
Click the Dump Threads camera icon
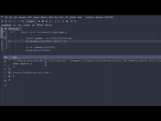click(x=5, y=69)
